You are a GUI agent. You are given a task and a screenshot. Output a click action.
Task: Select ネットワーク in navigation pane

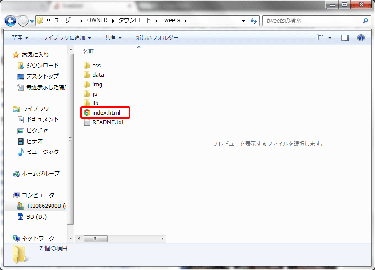point(38,238)
